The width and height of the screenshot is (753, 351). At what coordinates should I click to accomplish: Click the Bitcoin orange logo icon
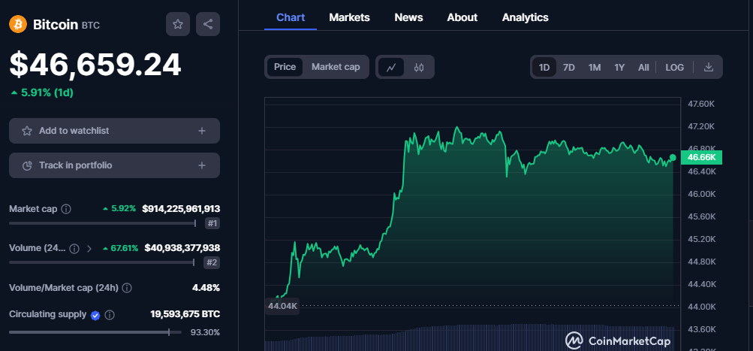click(x=18, y=24)
